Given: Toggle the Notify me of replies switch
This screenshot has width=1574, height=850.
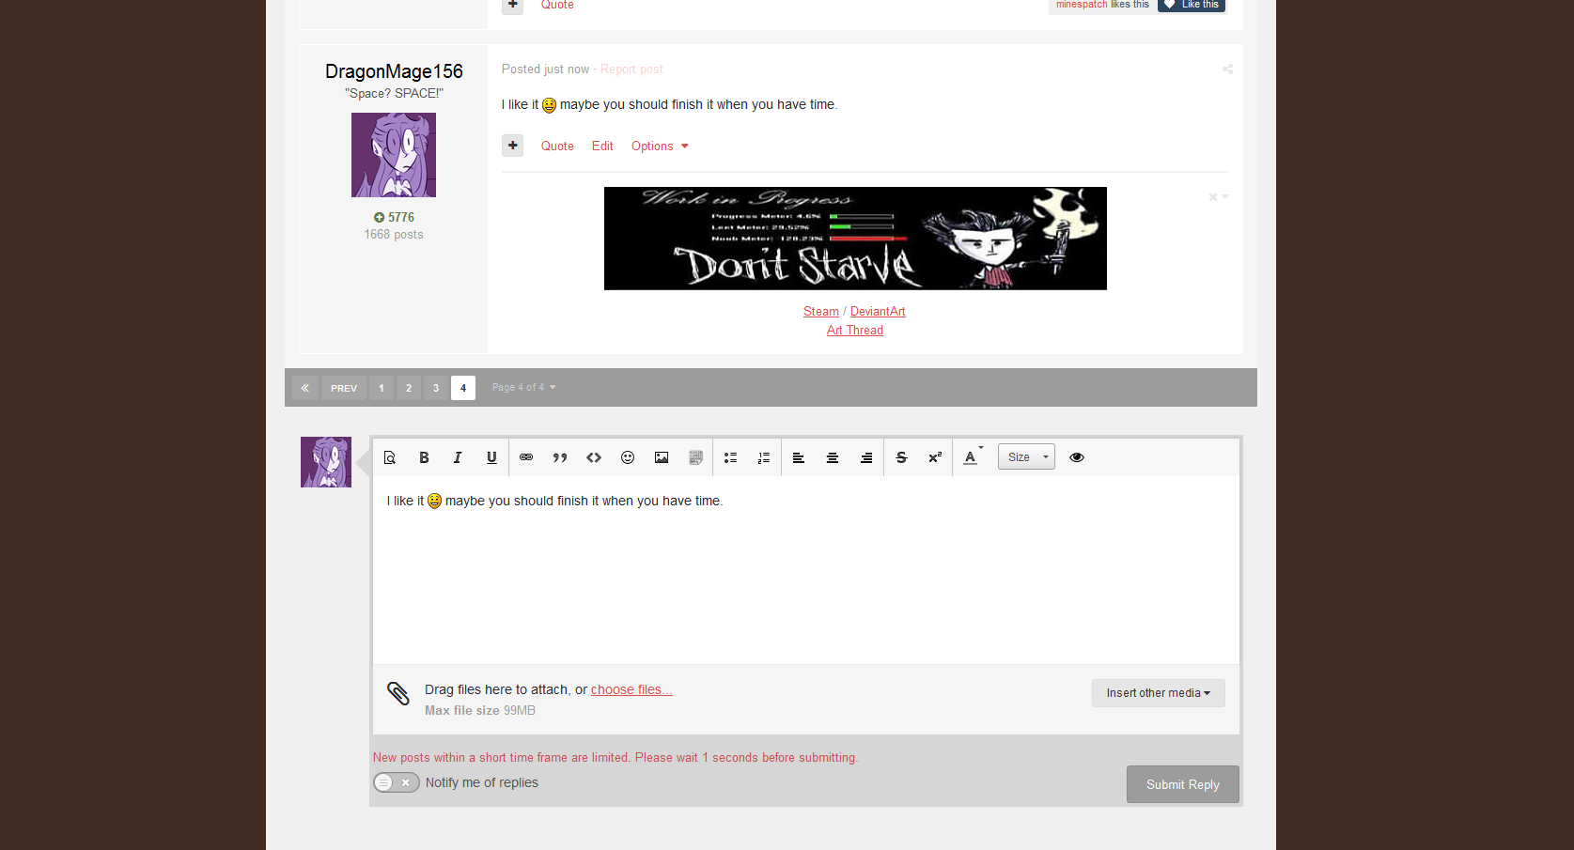Looking at the screenshot, I should pyautogui.click(x=397, y=782).
